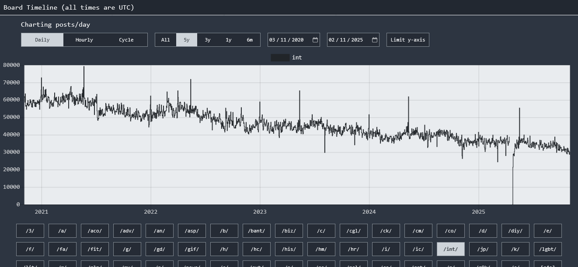Viewport: 578px width, 267px height.
Task: Select the 6m time range
Action: tap(250, 40)
